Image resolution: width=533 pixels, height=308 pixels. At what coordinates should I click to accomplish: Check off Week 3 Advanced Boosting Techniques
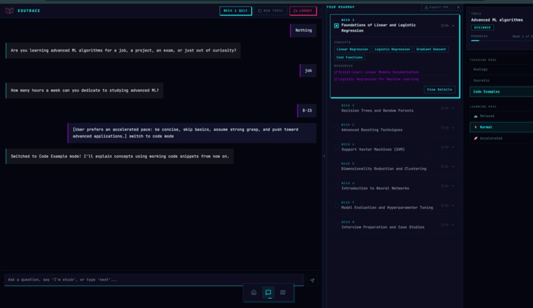click(x=336, y=128)
